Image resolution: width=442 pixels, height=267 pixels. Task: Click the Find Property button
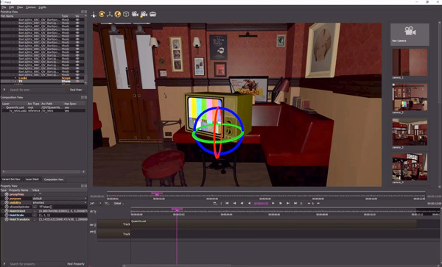coord(76,264)
